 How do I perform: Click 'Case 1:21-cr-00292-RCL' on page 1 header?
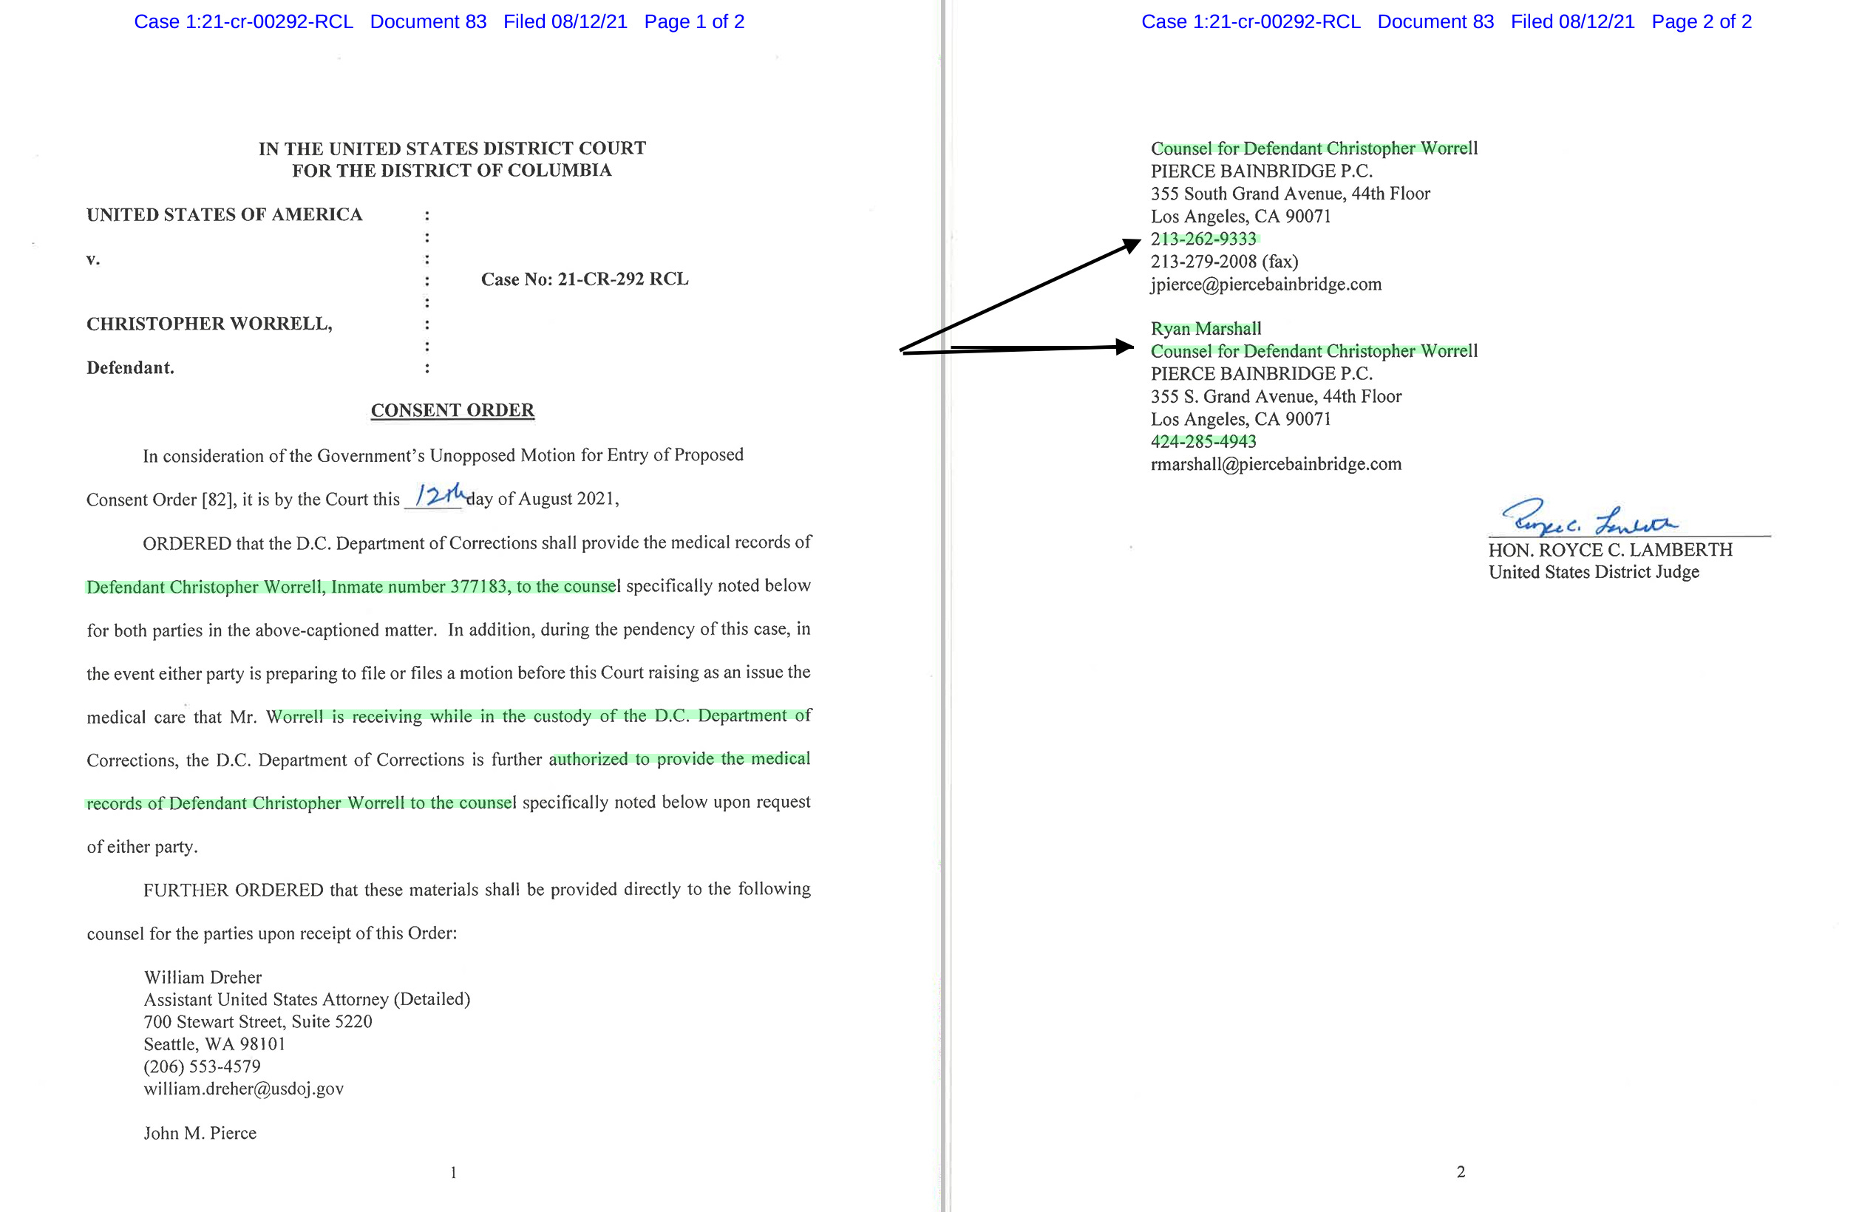pos(244,22)
